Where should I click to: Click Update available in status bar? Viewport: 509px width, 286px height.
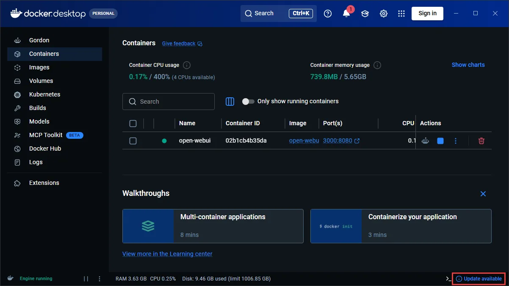479,279
